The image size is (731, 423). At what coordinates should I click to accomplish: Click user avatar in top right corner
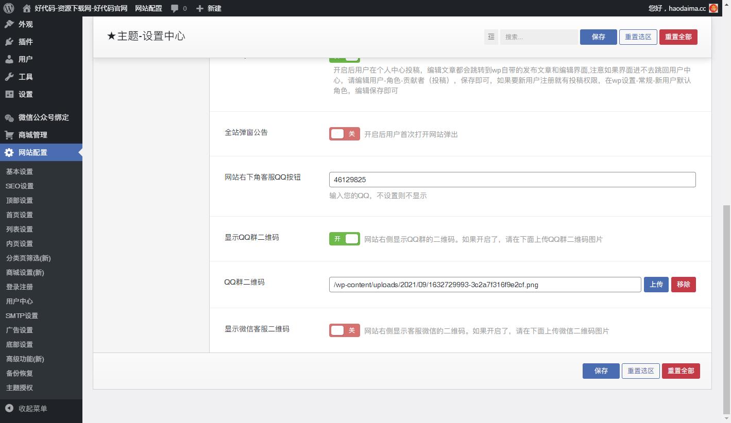tap(713, 8)
